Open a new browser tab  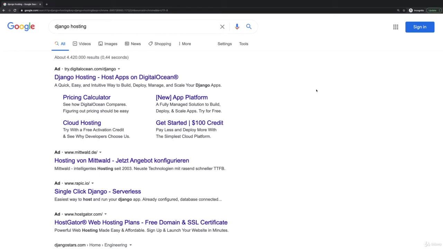point(46,4)
